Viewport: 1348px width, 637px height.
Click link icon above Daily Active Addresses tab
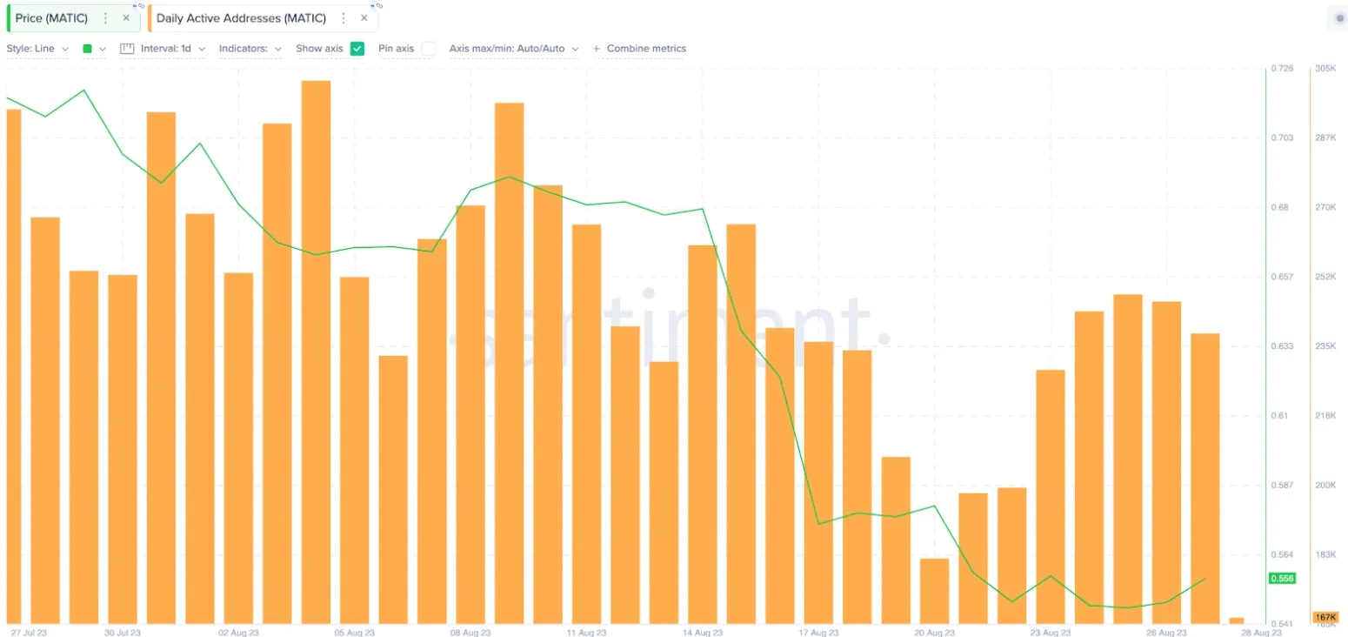[x=378, y=5]
